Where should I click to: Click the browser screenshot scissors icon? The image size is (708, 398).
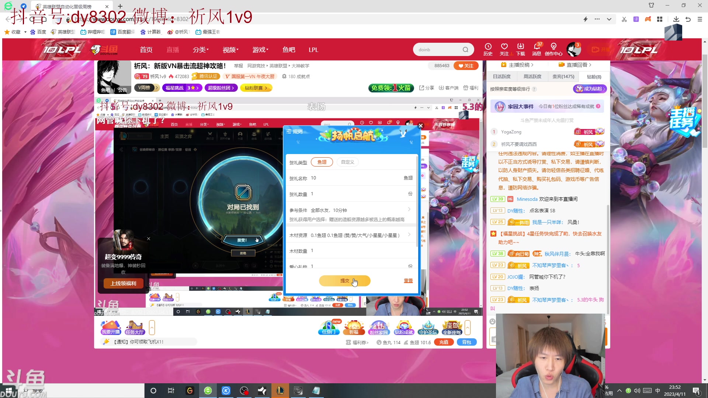[x=624, y=19]
